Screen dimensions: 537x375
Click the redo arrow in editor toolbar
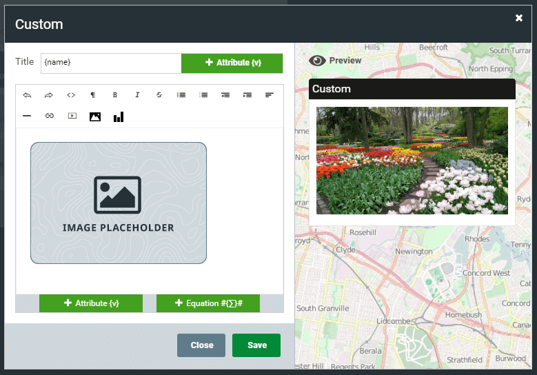(49, 95)
